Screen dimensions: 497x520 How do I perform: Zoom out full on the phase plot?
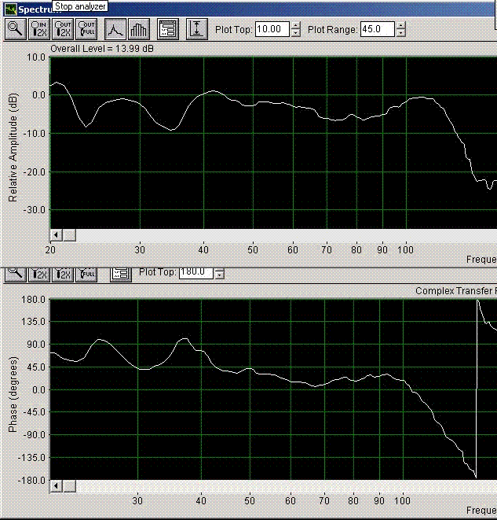[86, 274]
